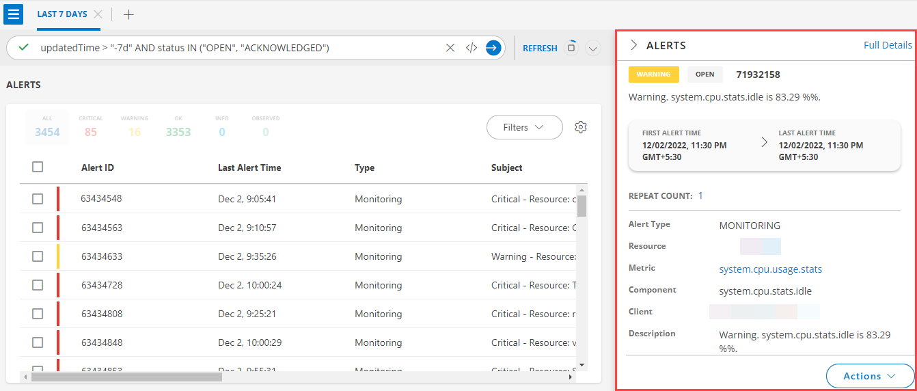Click the arrow between first and last alert time
The height and width of the screenshot is (391, 917).
(764, 142)
